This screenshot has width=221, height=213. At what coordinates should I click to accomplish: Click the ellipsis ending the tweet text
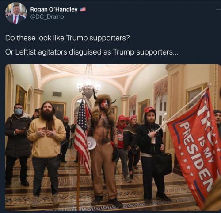175,54
